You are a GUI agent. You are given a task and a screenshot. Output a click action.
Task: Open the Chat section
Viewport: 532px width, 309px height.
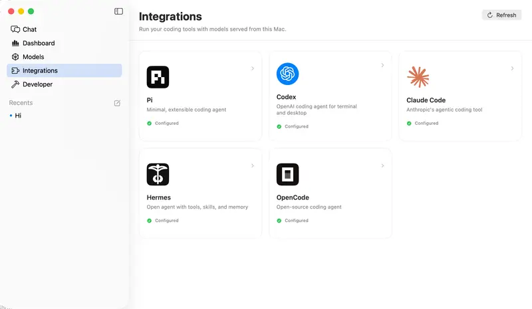coord(64,29)
